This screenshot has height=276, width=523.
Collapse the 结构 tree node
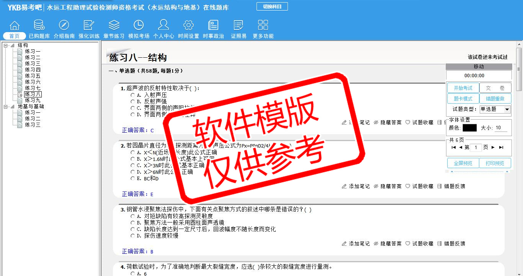coord(6,45)
